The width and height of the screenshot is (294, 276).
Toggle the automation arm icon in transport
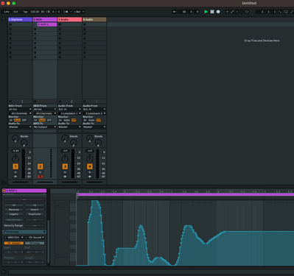[232, 12]
